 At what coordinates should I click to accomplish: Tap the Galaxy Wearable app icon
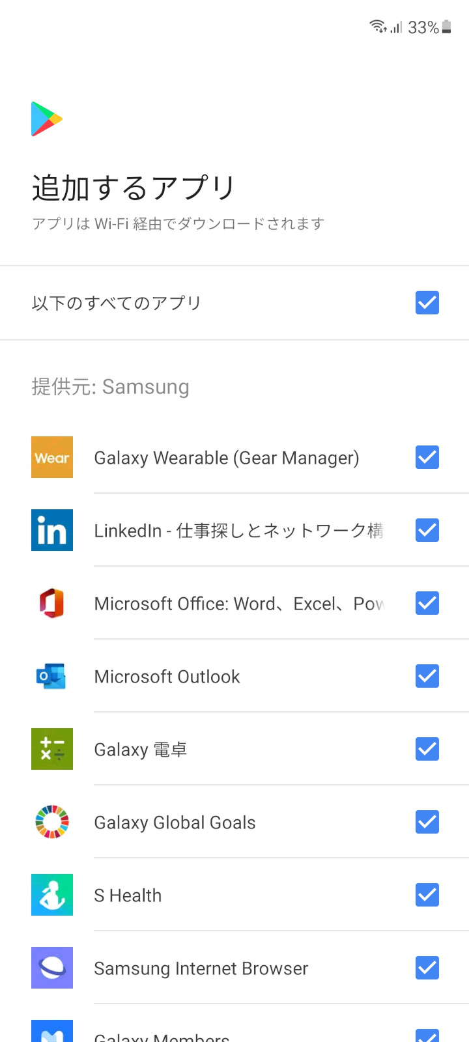pyautogui.click(x=52, y=457)
